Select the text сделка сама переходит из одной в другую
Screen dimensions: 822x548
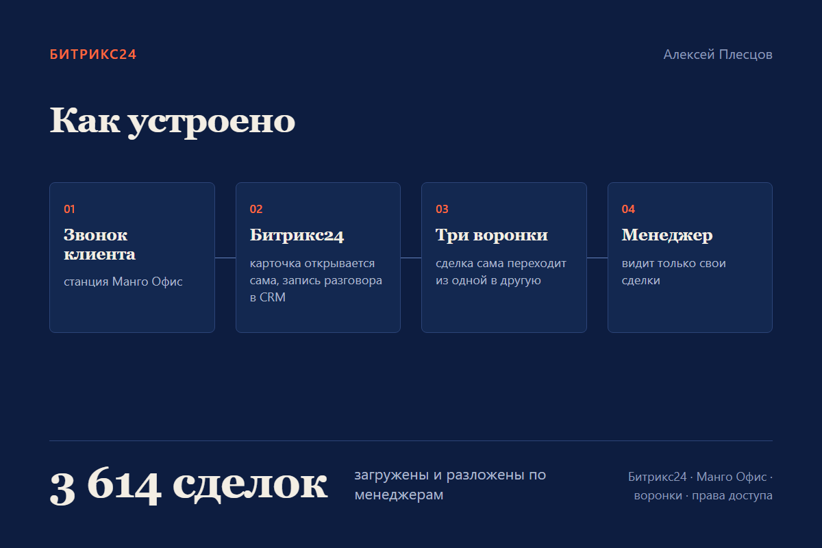point(501,272)
